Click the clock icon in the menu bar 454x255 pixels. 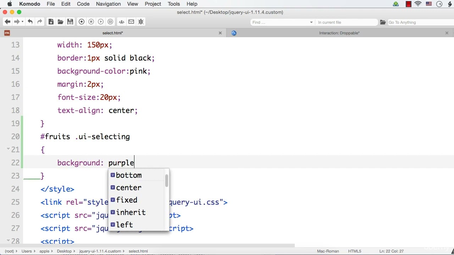click(x=439, y=4)
